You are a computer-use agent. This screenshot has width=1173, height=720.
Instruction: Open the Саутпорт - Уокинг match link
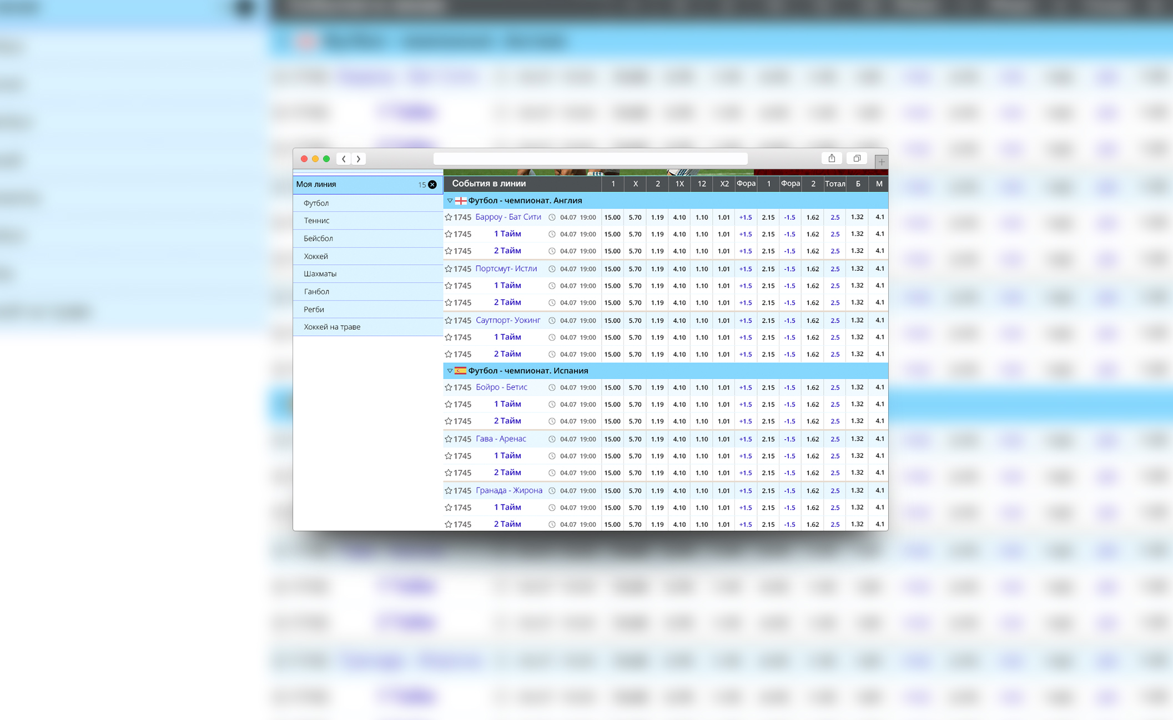click(x=508, y=320)
